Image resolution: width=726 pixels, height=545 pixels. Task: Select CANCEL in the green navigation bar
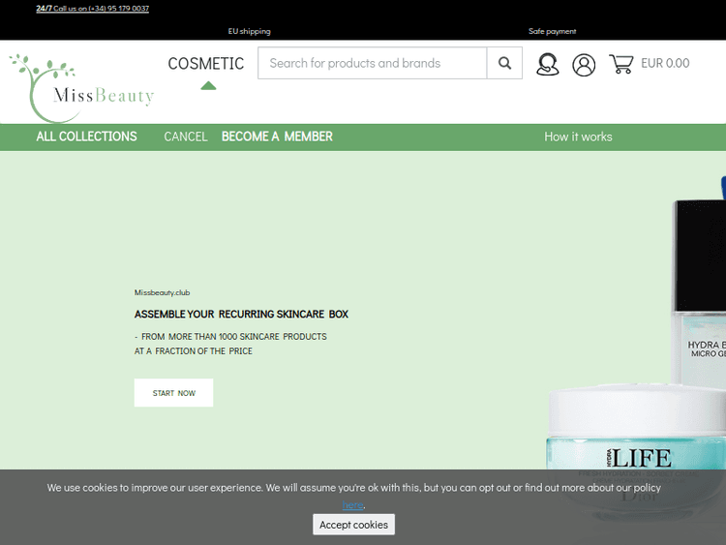[x=186, y=136]
